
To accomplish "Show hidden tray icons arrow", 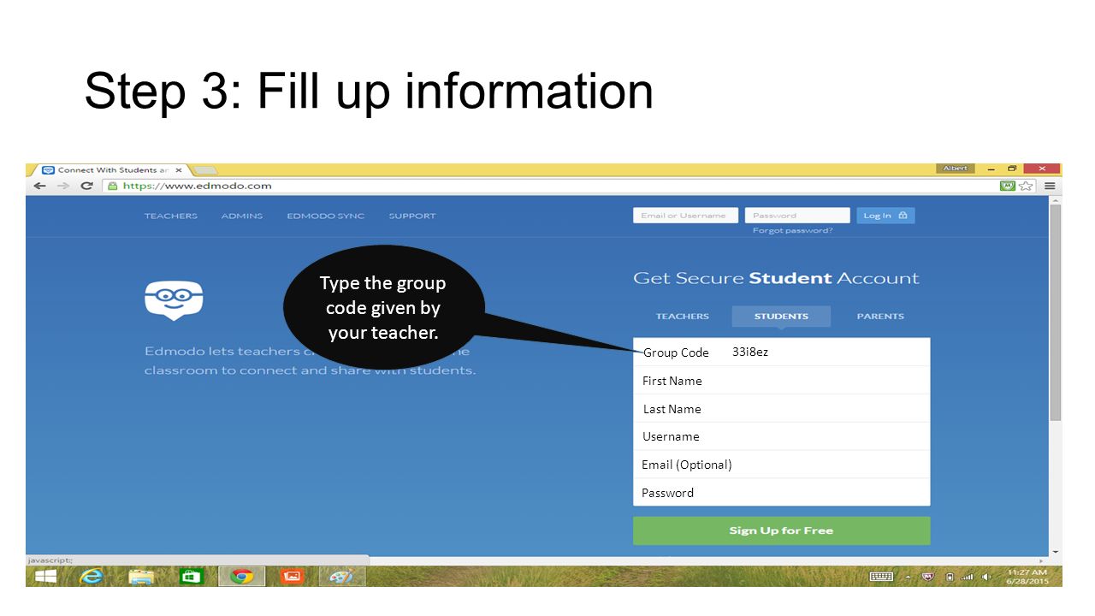I will [908, 577].
